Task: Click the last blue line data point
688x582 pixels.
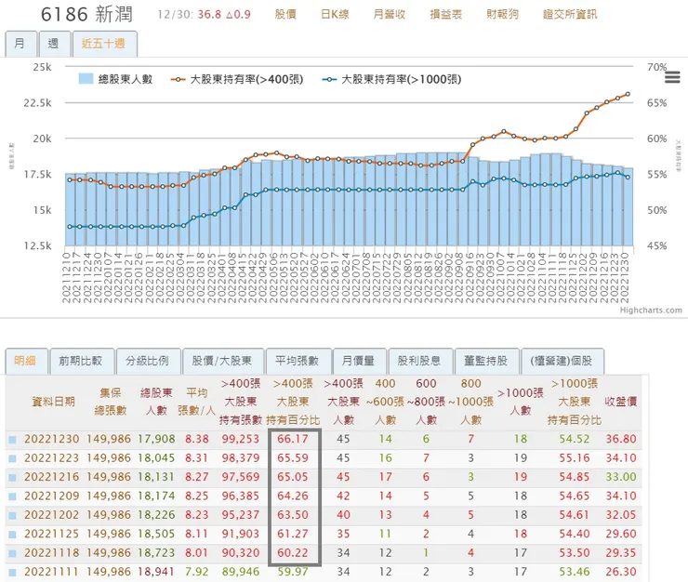Action: (628, 178)
